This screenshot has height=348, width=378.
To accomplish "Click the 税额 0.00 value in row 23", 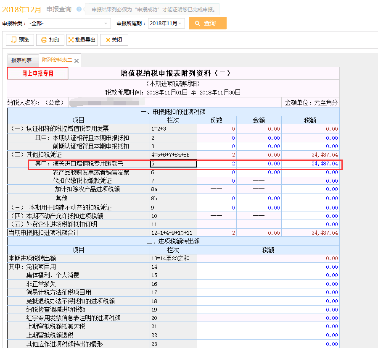I will click(332, 344).
